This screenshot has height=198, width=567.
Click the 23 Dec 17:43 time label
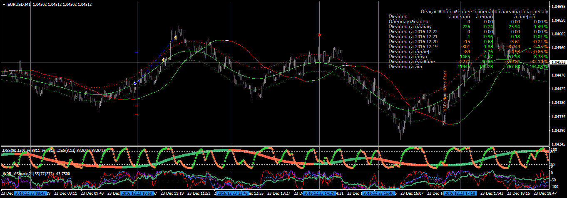tap(493, 194)
